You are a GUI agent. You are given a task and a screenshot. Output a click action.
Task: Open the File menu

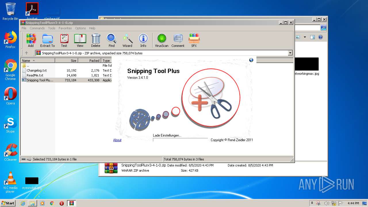point(24,28)
